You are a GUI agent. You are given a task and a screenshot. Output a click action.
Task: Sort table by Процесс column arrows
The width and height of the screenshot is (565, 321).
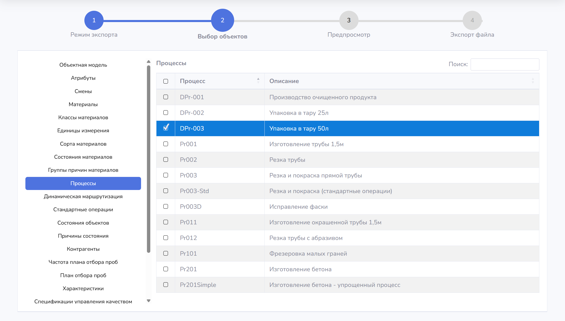coord(258,81)
